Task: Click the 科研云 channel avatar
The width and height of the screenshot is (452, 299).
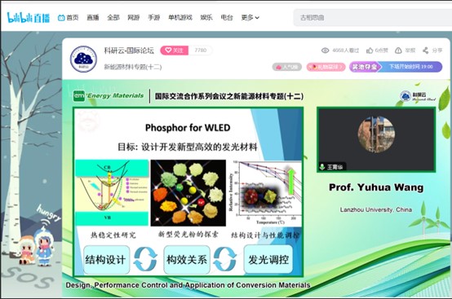Action: pos(83,59)
